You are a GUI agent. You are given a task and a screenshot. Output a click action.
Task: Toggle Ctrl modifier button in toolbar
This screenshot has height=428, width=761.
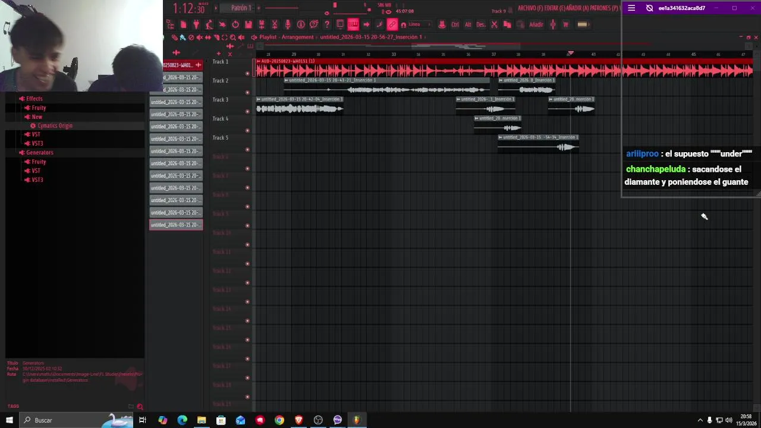(x=455, y=24)
